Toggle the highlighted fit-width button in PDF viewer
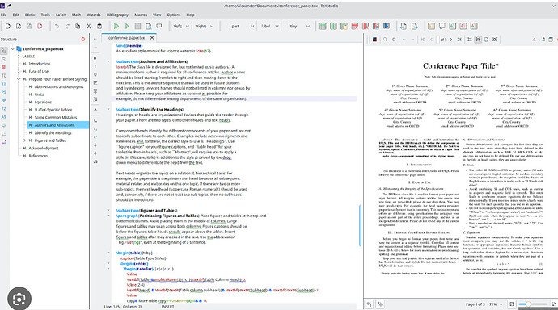 coord(478,40)
